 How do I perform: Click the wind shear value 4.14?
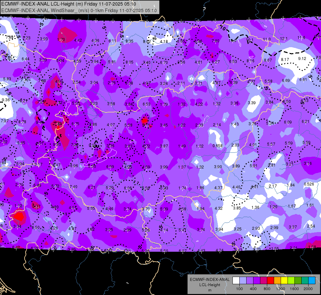(x=164, y=230)
